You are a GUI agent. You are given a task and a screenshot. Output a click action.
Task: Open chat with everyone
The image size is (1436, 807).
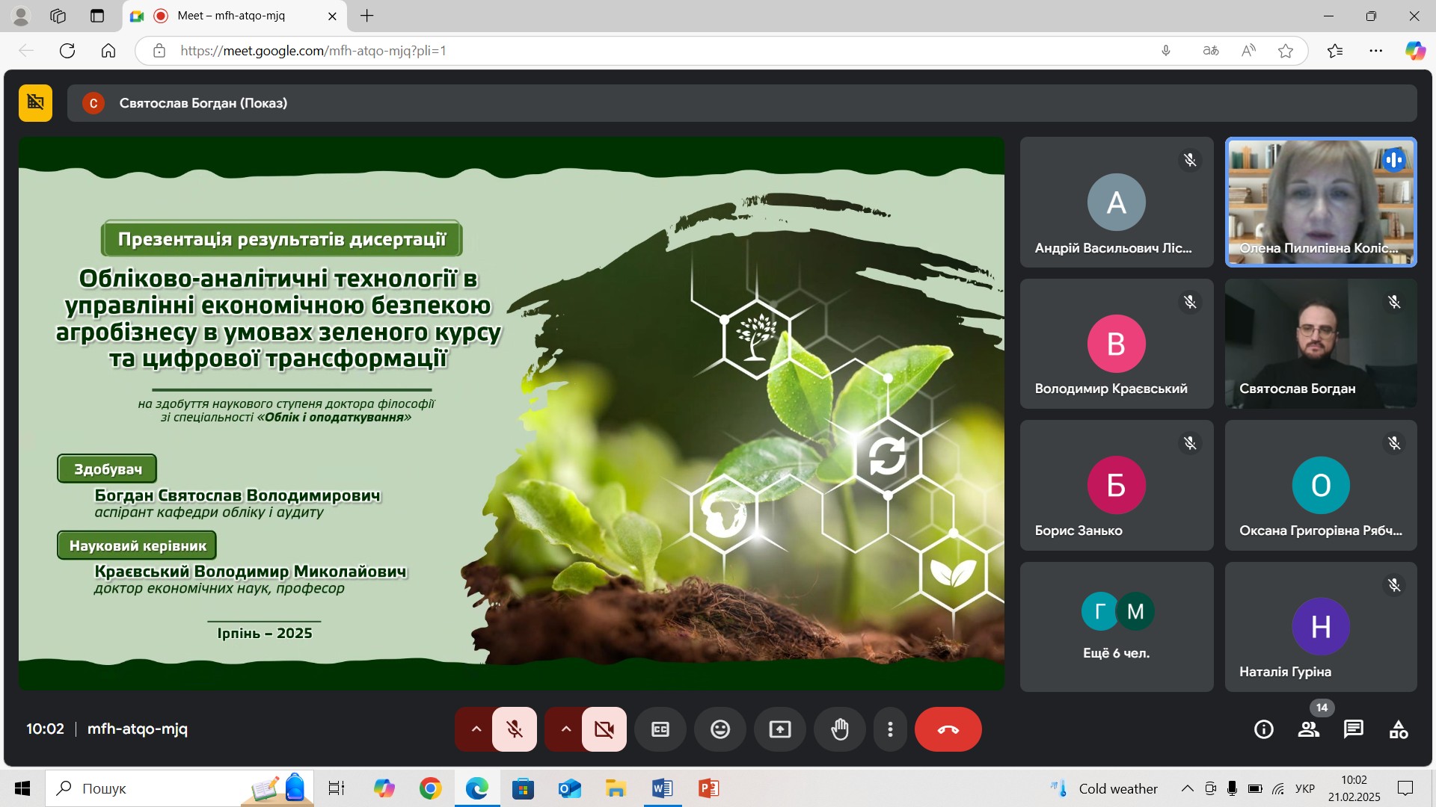(1354, 729)
